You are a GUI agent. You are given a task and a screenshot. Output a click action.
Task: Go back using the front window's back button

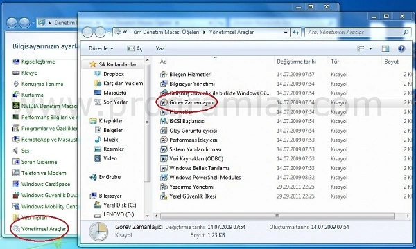(87, 33)
